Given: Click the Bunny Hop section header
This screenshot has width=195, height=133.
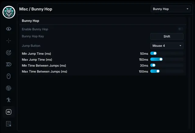Looking at the screenshot, I should (30, 21).
